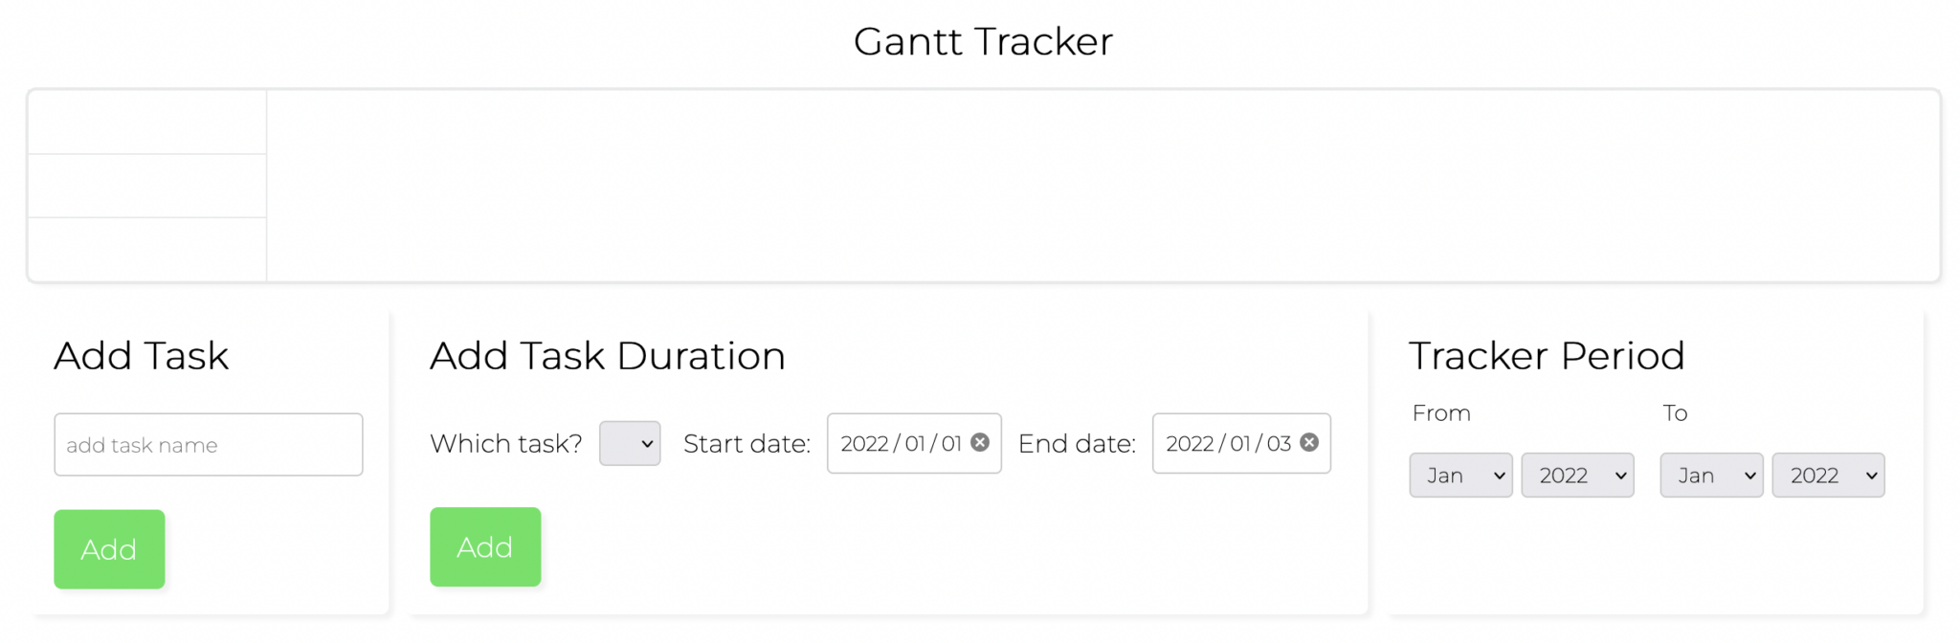Click the Add button under Add Task Duration
1960x643 pixels.
[485, 547]
